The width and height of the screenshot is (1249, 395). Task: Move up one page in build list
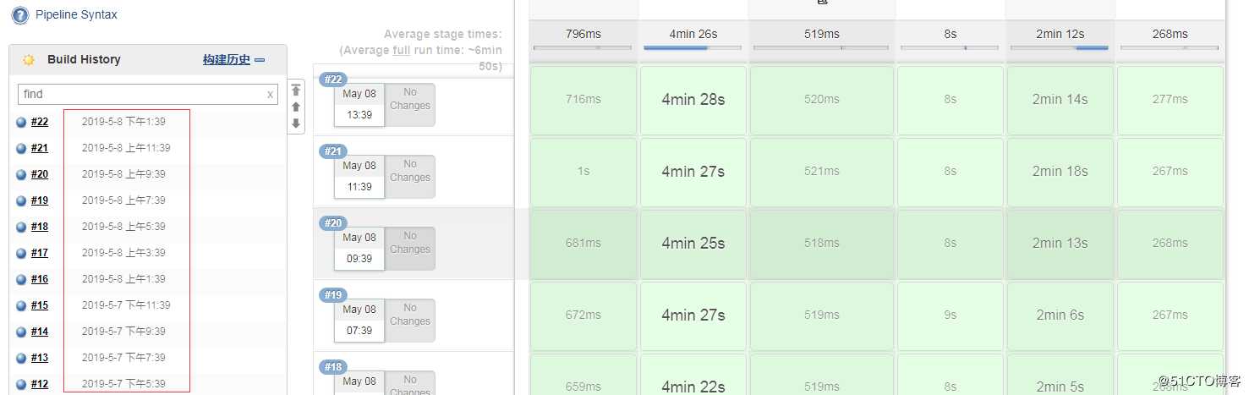296,107
